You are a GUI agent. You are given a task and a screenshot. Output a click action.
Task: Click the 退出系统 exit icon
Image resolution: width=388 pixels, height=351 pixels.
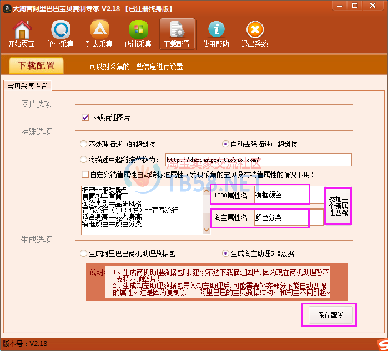coord(254,33)
